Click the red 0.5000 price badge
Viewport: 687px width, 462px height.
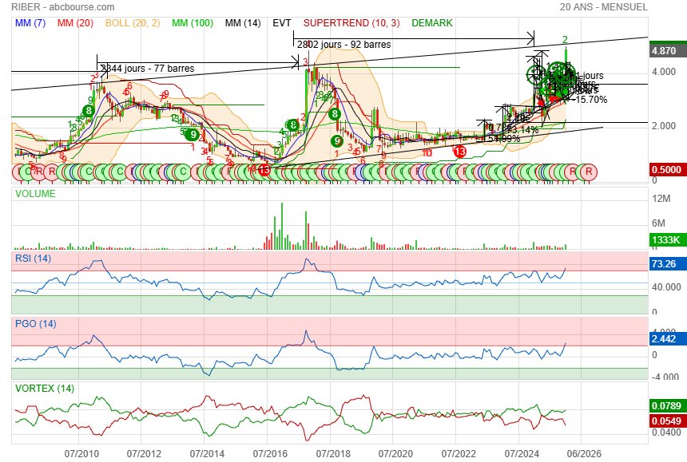point(667,170)
